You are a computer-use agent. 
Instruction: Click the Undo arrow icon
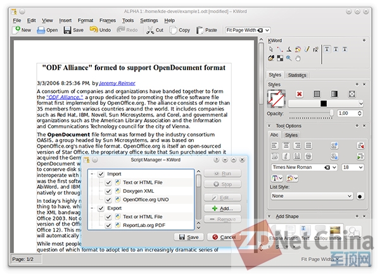pos(94,30)
